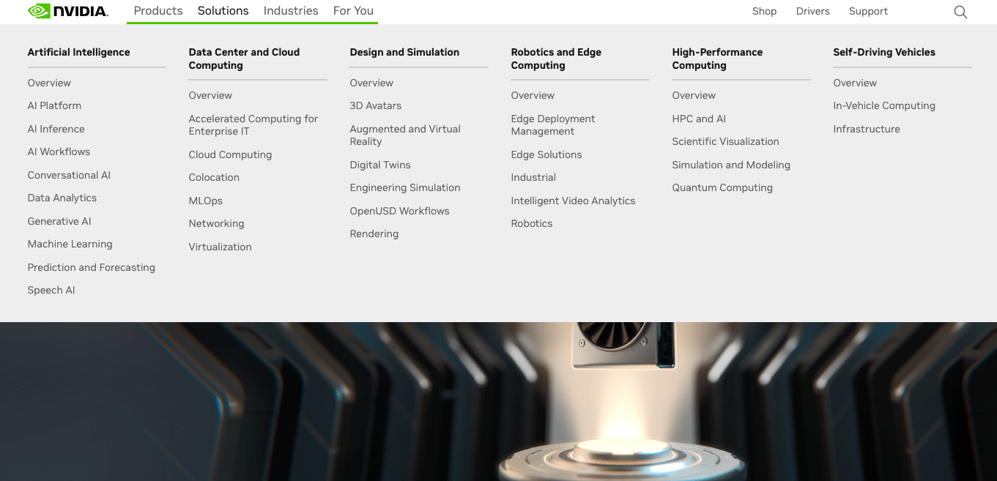This screenshot has width=997, height=481.
Task: Open Scientific Visualization link
Action: (725, 141)
